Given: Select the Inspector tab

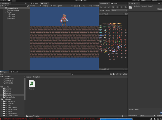Looking at the screenshot, I should [133, 3].
